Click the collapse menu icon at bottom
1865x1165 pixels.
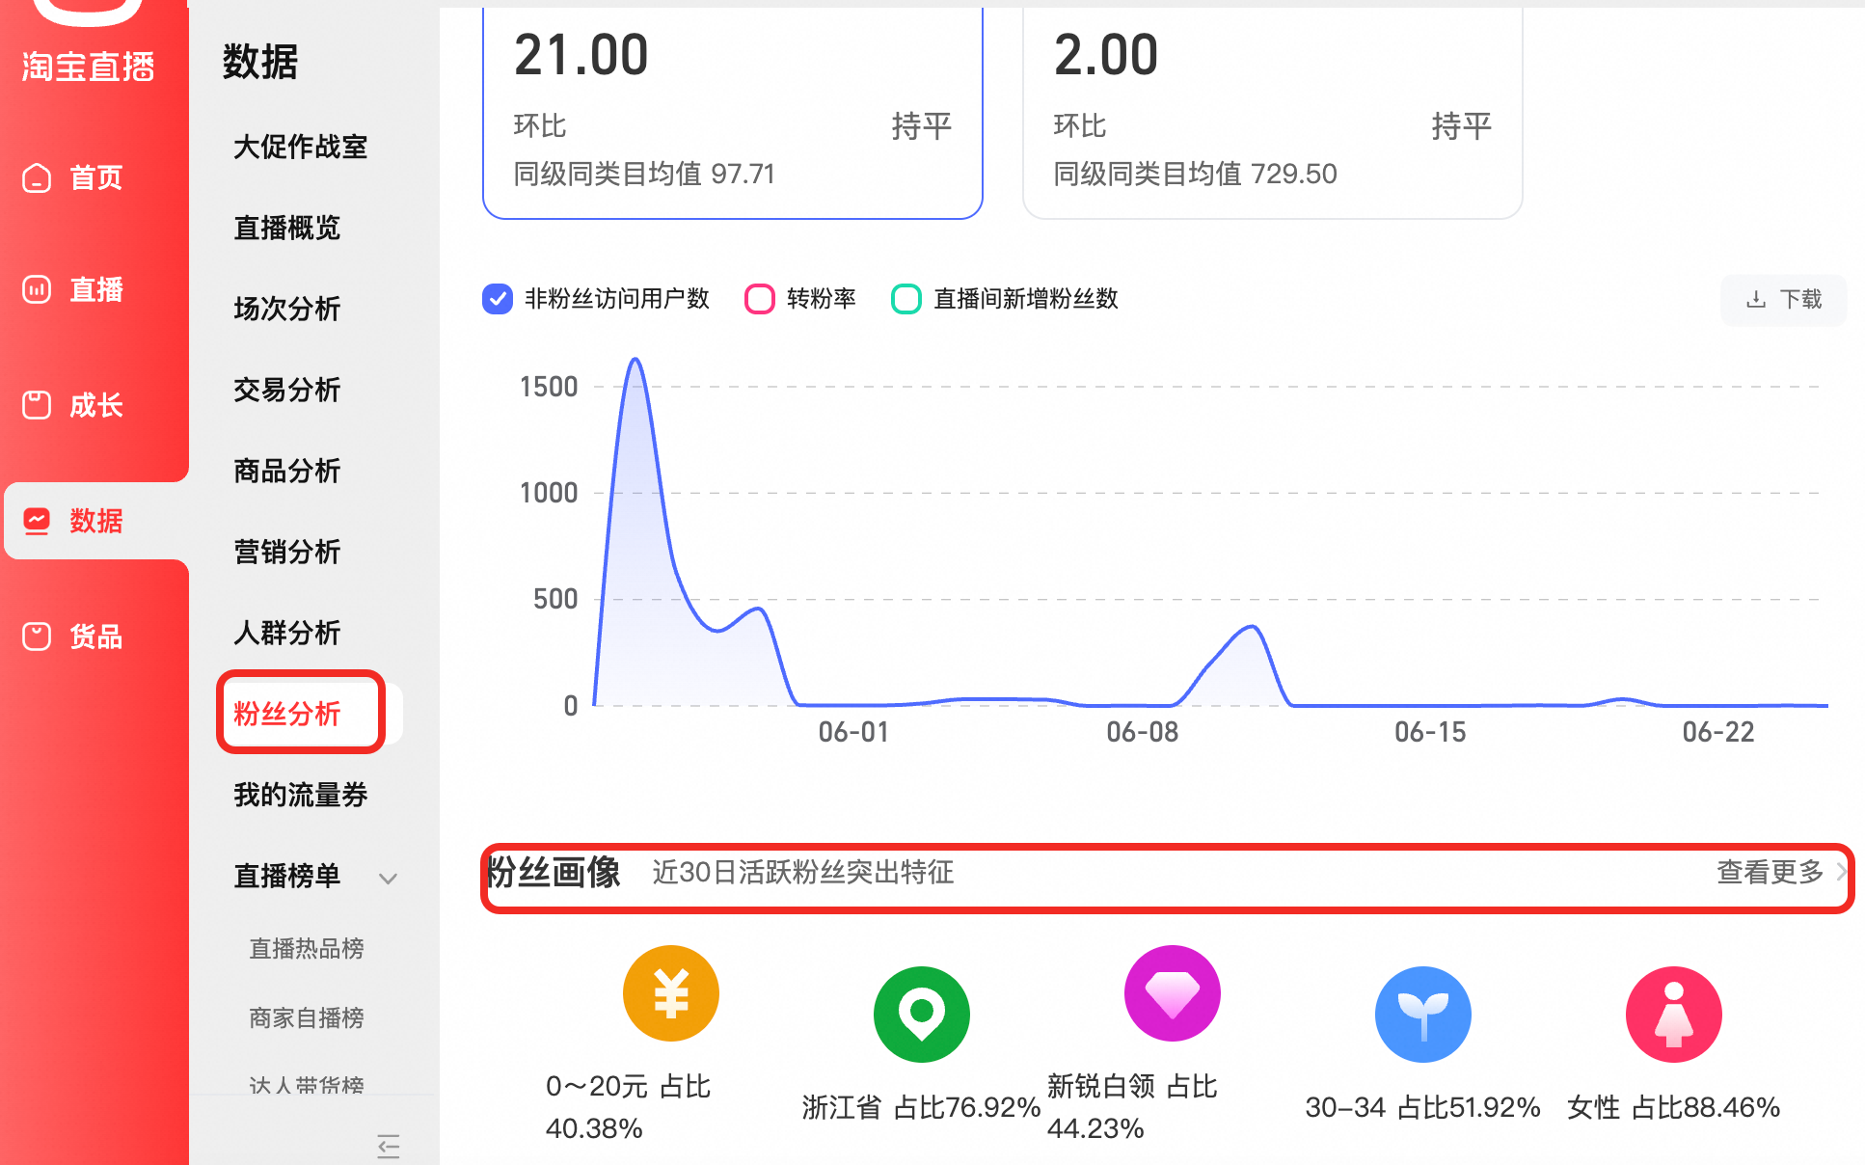pyautogui.click(x=389, y=1146)
